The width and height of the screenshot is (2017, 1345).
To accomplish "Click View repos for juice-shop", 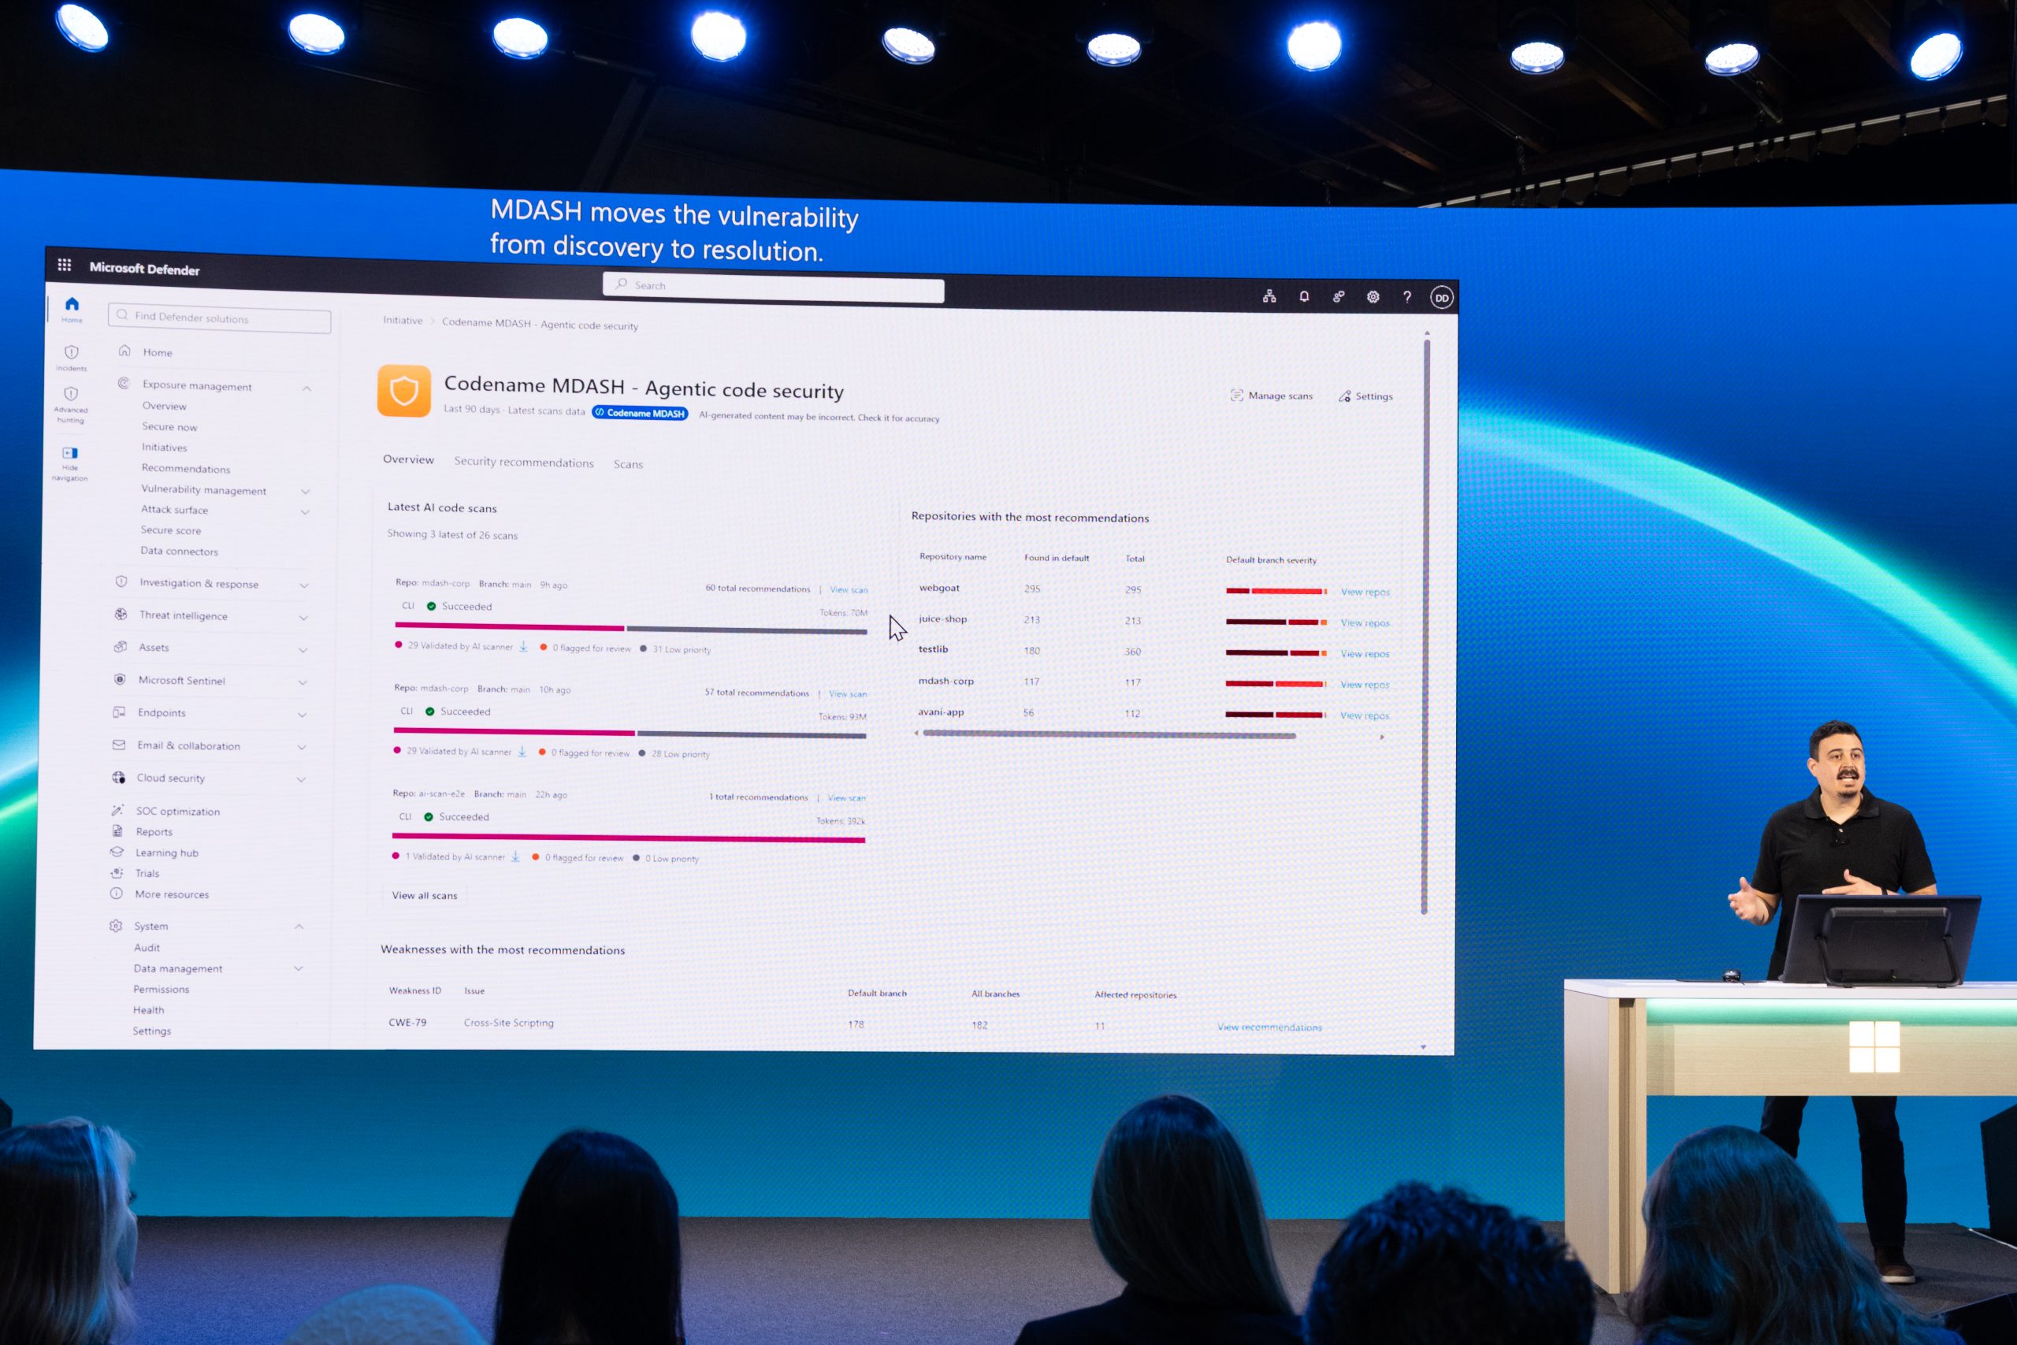I will point(1365,622).
